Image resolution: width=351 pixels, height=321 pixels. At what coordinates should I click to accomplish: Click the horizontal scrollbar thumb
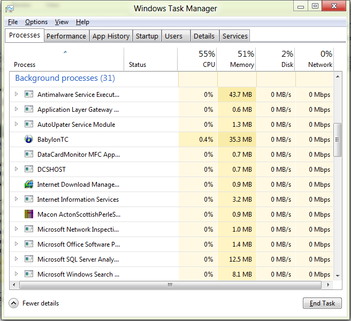click(170, 285)
